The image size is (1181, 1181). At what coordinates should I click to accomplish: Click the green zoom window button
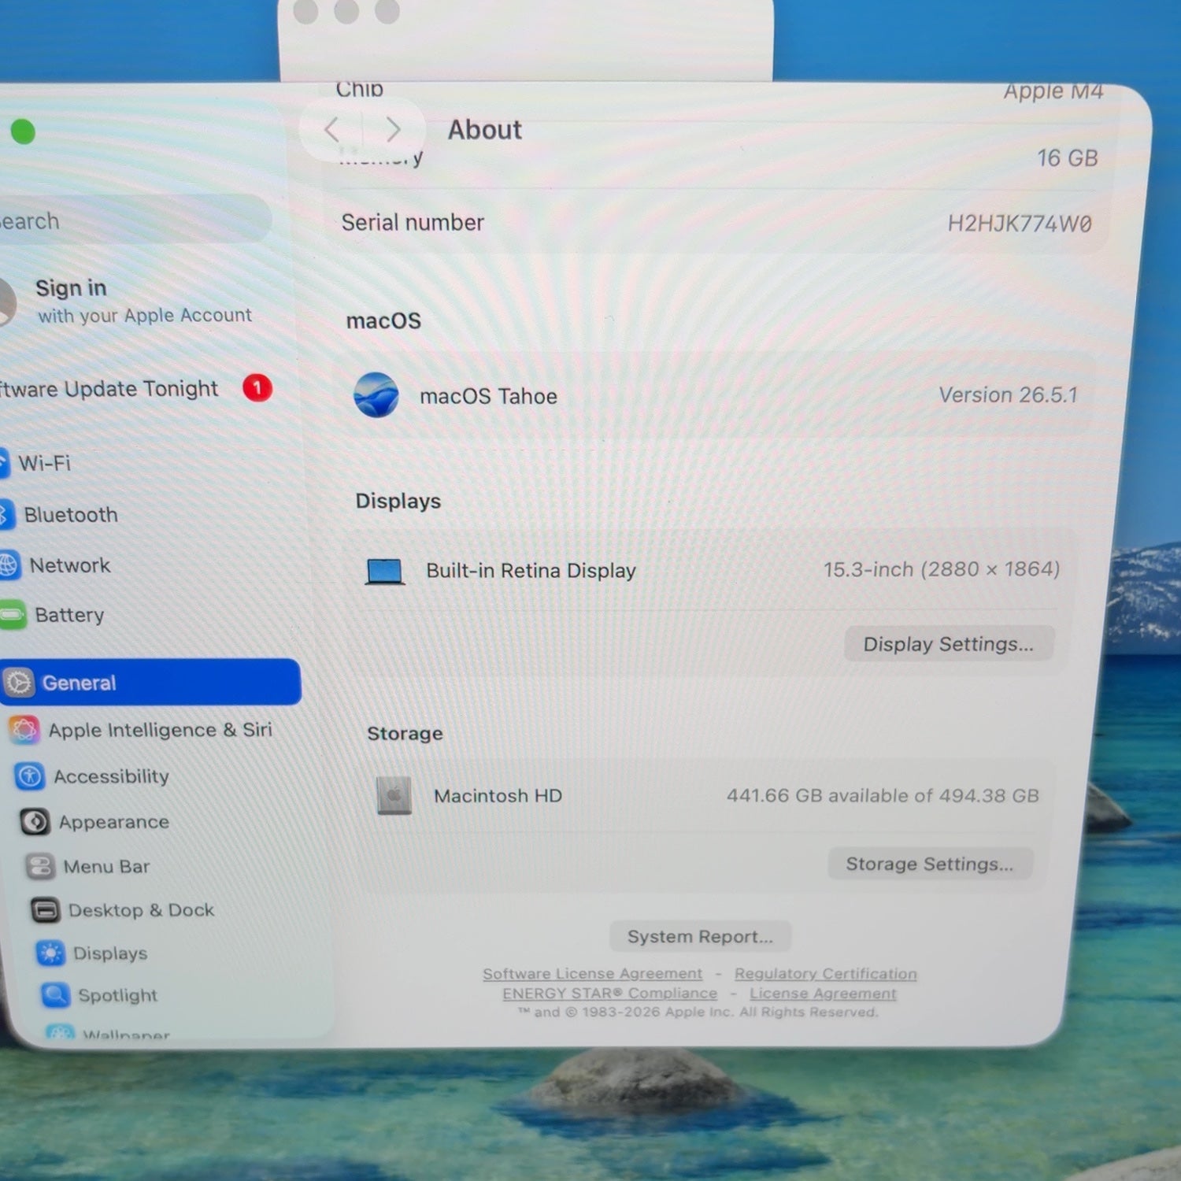[x=23, y=131]
